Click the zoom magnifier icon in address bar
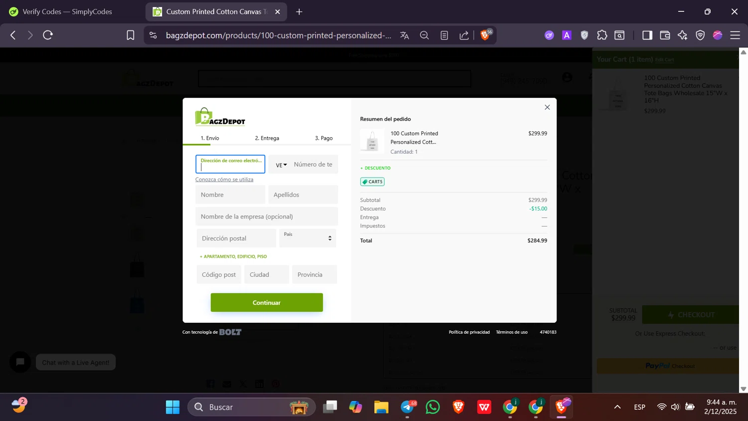 (424, 35)
